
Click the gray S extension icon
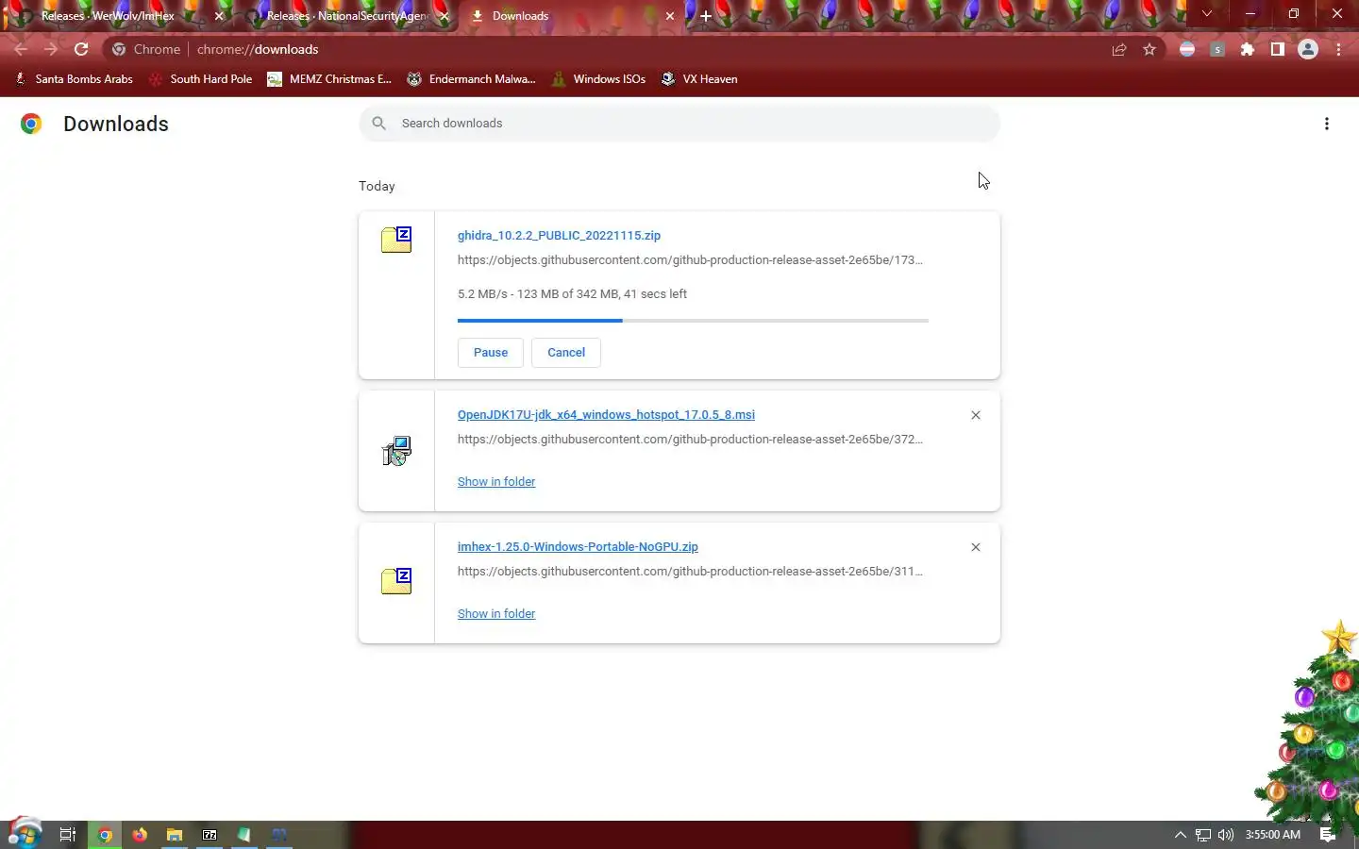(1217, 50)
